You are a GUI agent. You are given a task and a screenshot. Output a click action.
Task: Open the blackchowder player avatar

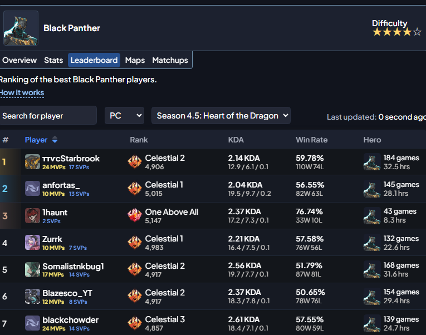coord(33,323)
